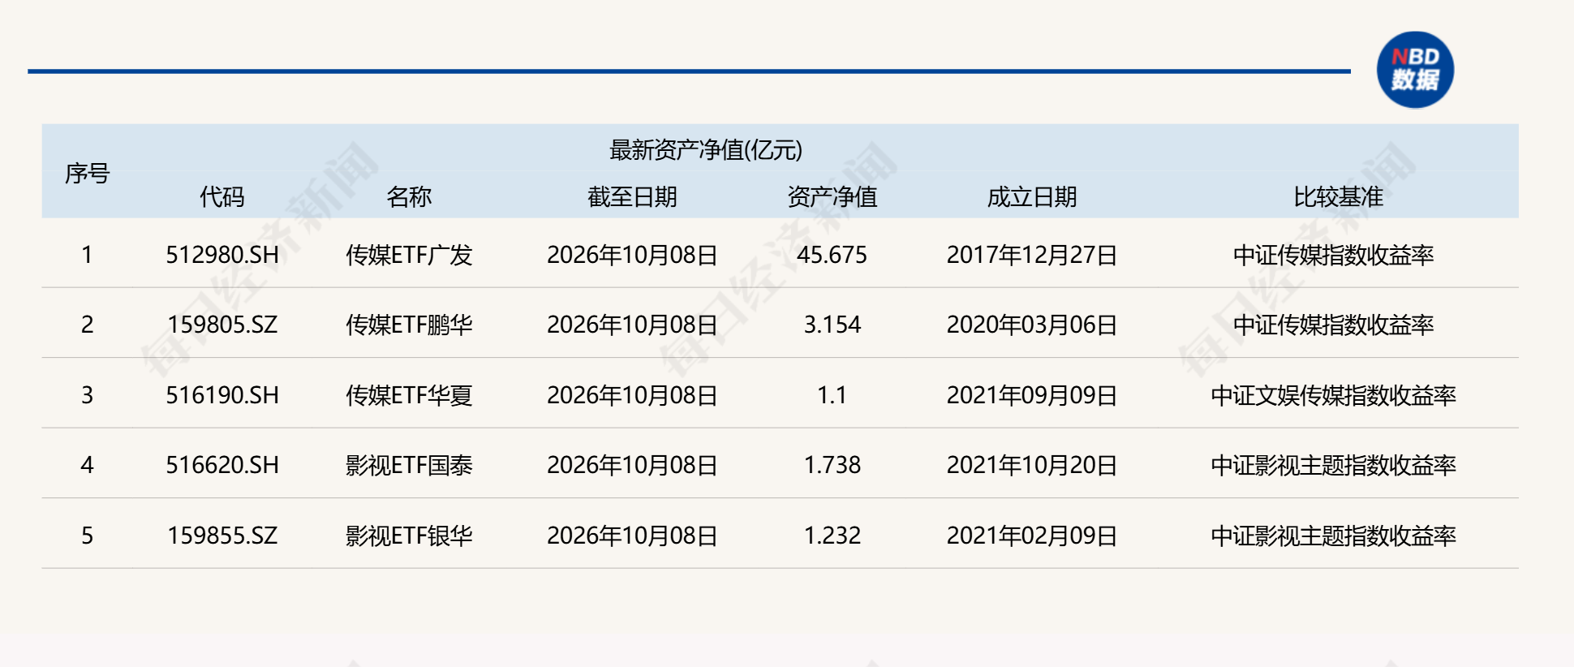
Task: Select fund name 影视ETF银华
Action: (x=409, y=536)
